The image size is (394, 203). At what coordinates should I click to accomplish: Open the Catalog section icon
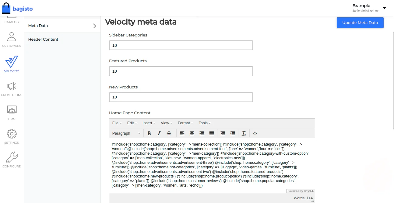12,17
